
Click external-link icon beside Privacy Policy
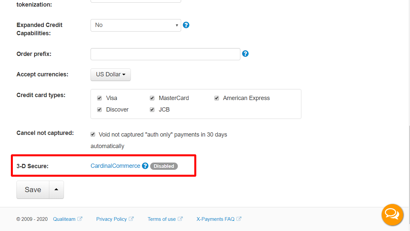click(131, 219)
